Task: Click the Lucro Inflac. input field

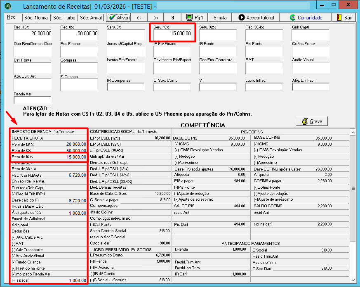Action: pos(264,87)
